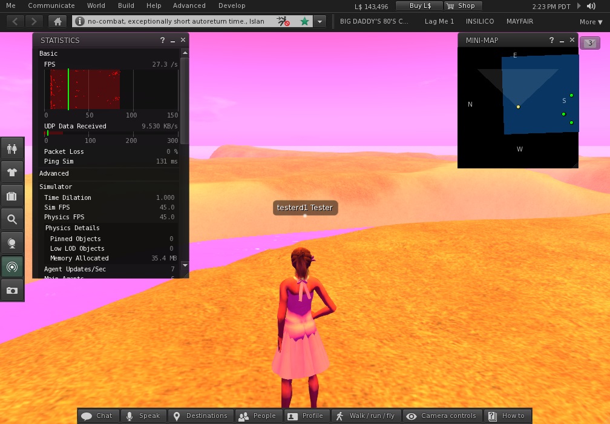This screenshot has width=610, height=424.
Task: Click the Shop button
Action: click(x=462, y=6)
